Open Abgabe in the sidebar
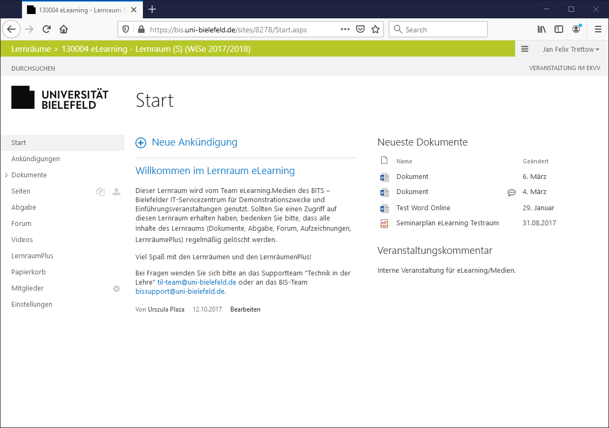This screenshot has height=428, width=609. (23, 207)
